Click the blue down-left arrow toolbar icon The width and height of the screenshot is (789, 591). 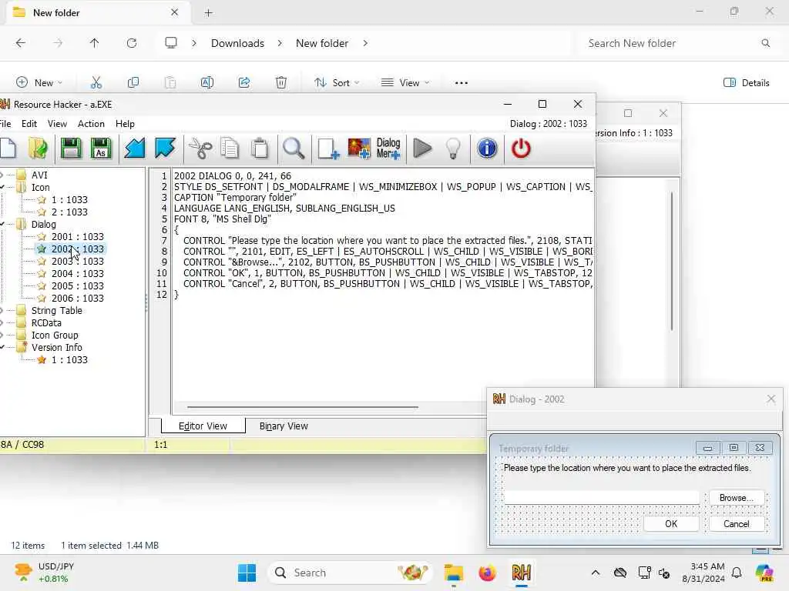coord(134,149)
